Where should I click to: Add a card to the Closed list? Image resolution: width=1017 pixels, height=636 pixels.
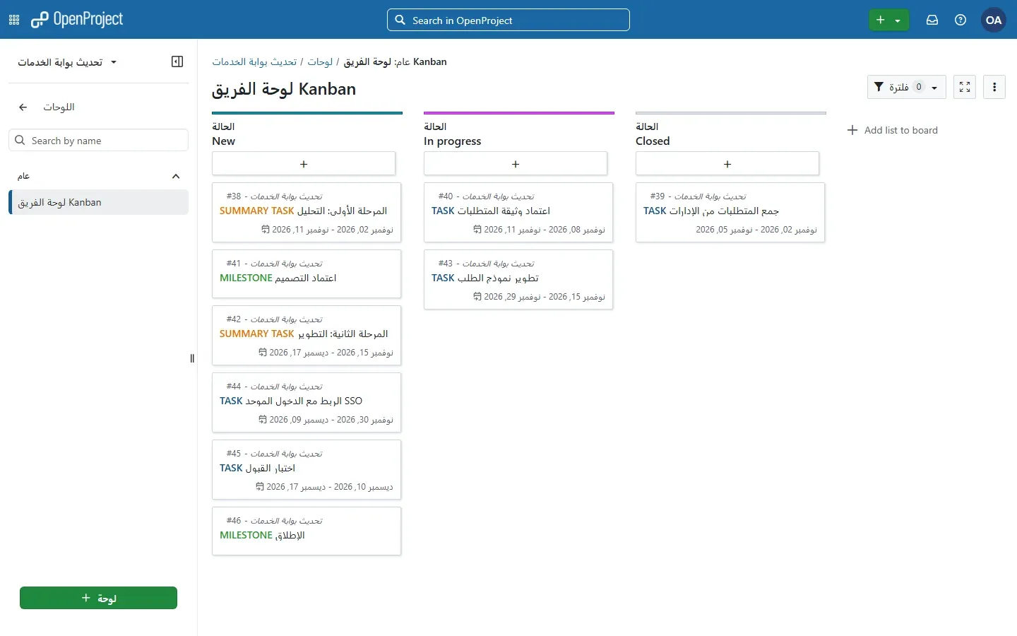(727, 164)
